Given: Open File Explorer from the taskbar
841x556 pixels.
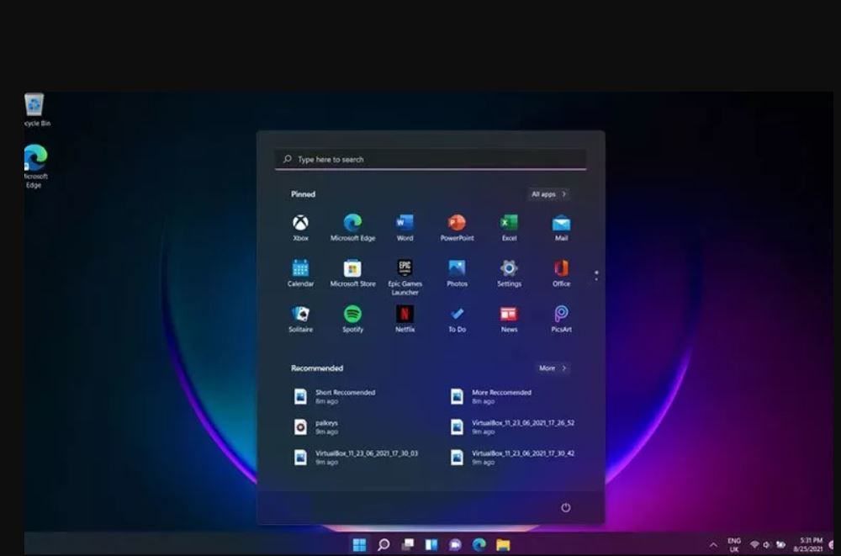Looking at the screenshot, I should pyautogui.click(x=503, y=545).
